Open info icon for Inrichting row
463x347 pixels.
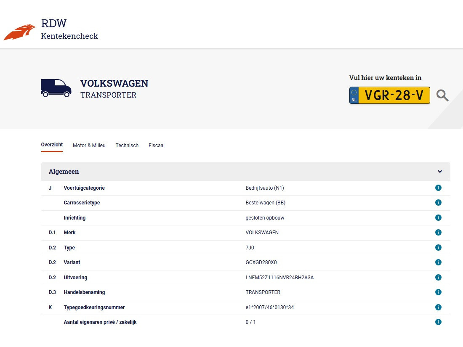point(438,217)
